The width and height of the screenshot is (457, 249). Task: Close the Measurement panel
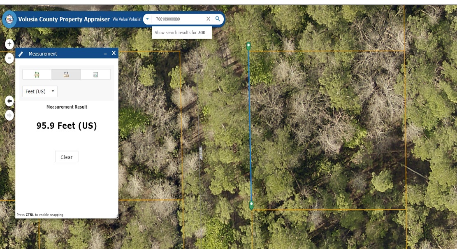point(114,53)
